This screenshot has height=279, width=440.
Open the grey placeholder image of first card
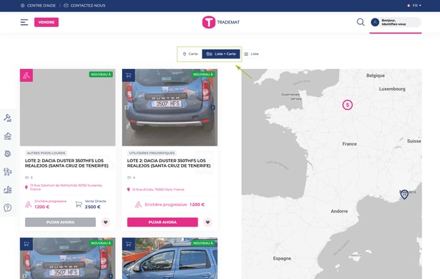pyautogui.click(x=68, y=108)
